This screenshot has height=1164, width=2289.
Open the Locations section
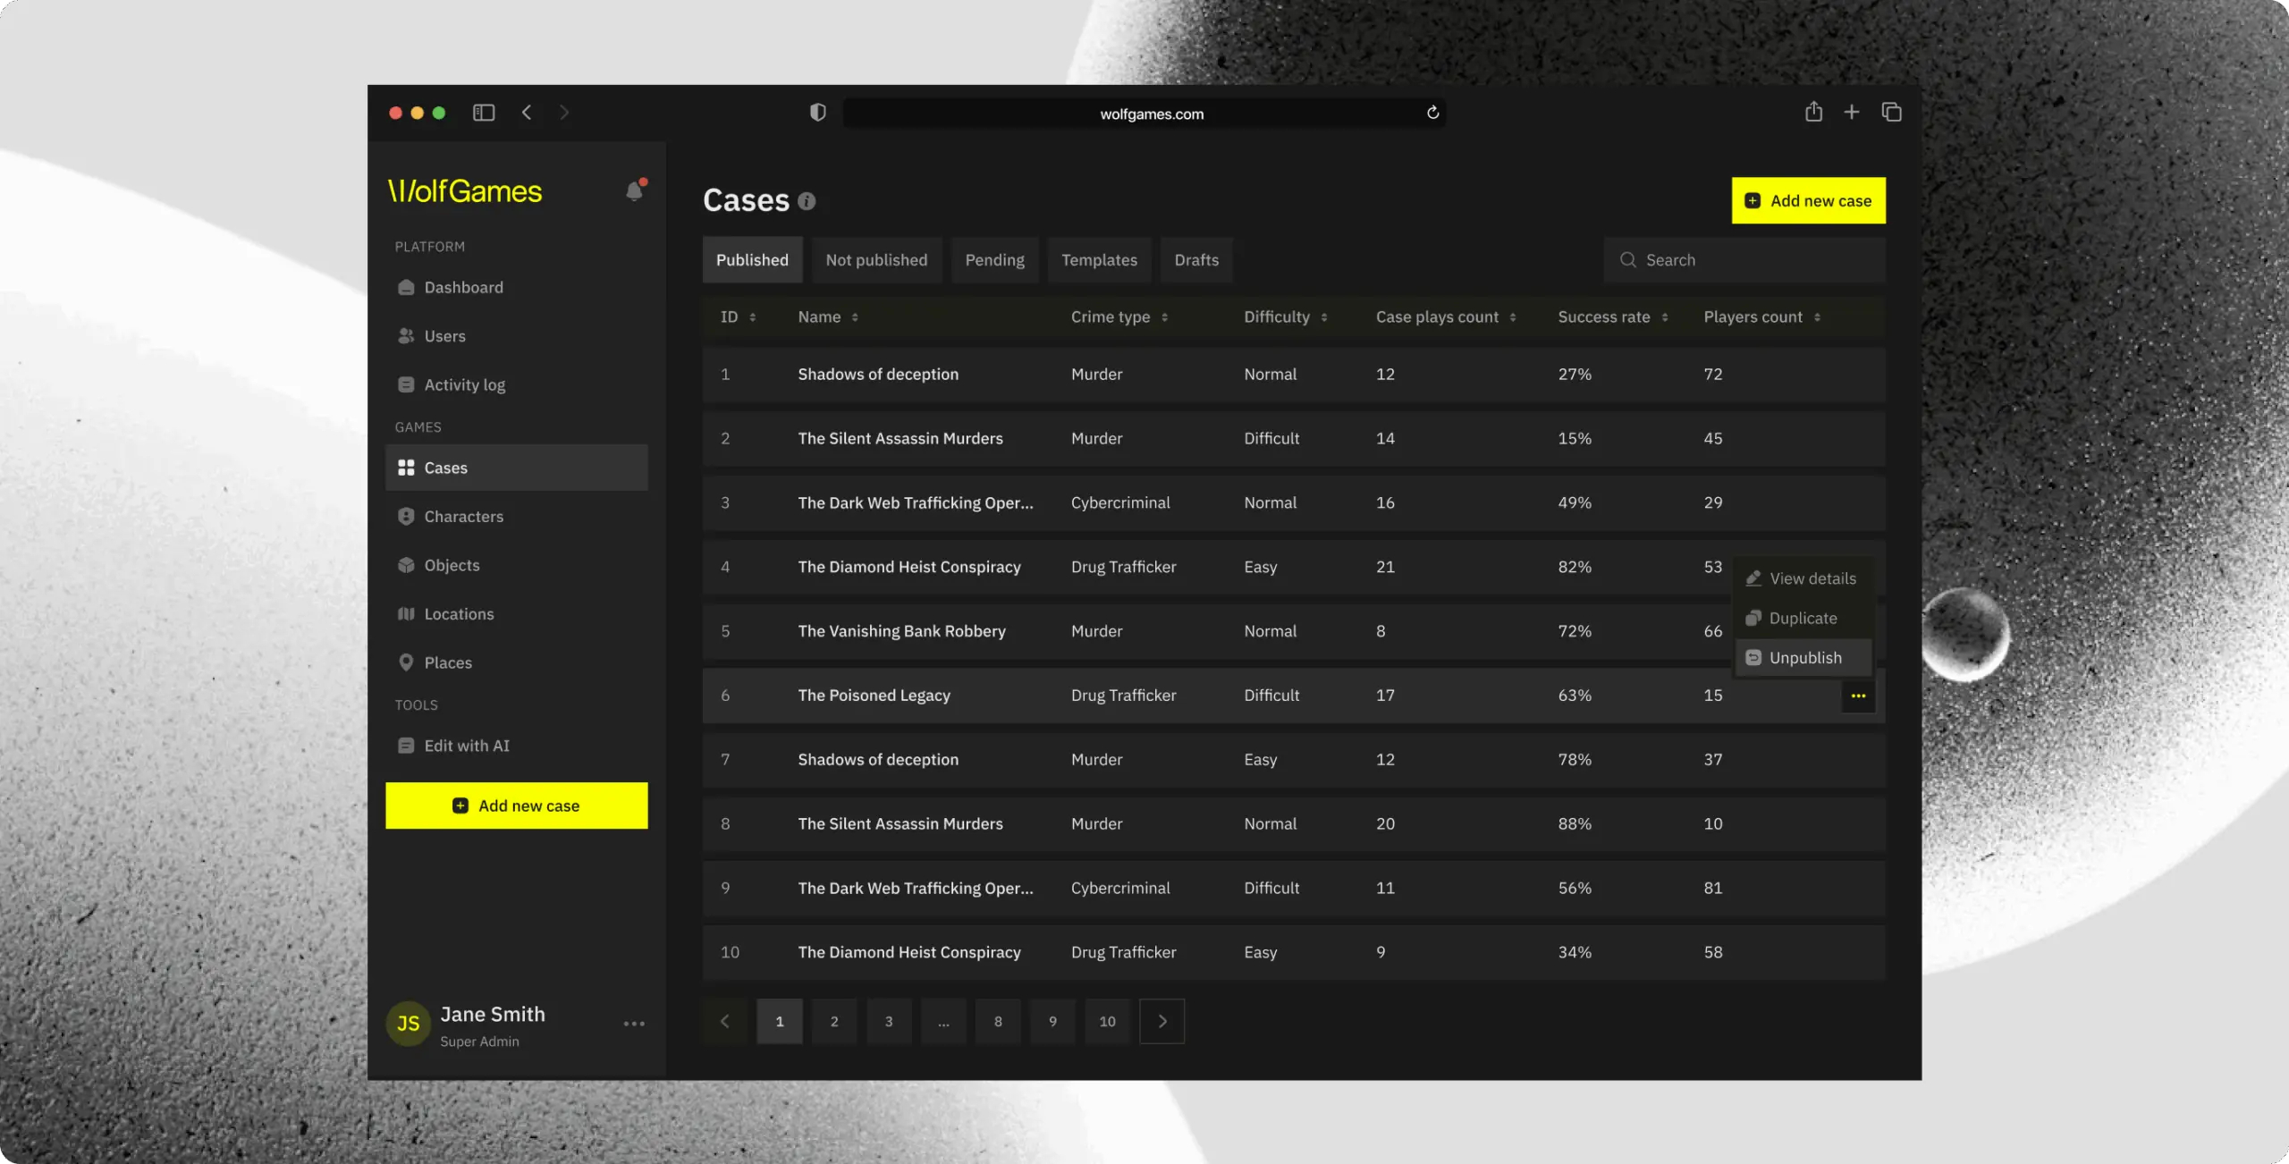coord(459,613)
